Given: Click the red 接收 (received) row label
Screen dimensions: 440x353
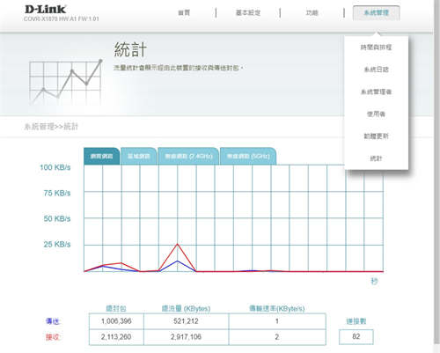Looking at the screenshot, I should pos(53,337).
